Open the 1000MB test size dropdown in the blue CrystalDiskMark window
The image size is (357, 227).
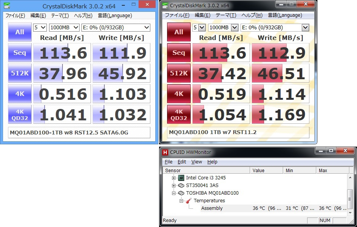click(x=64, y=27)
